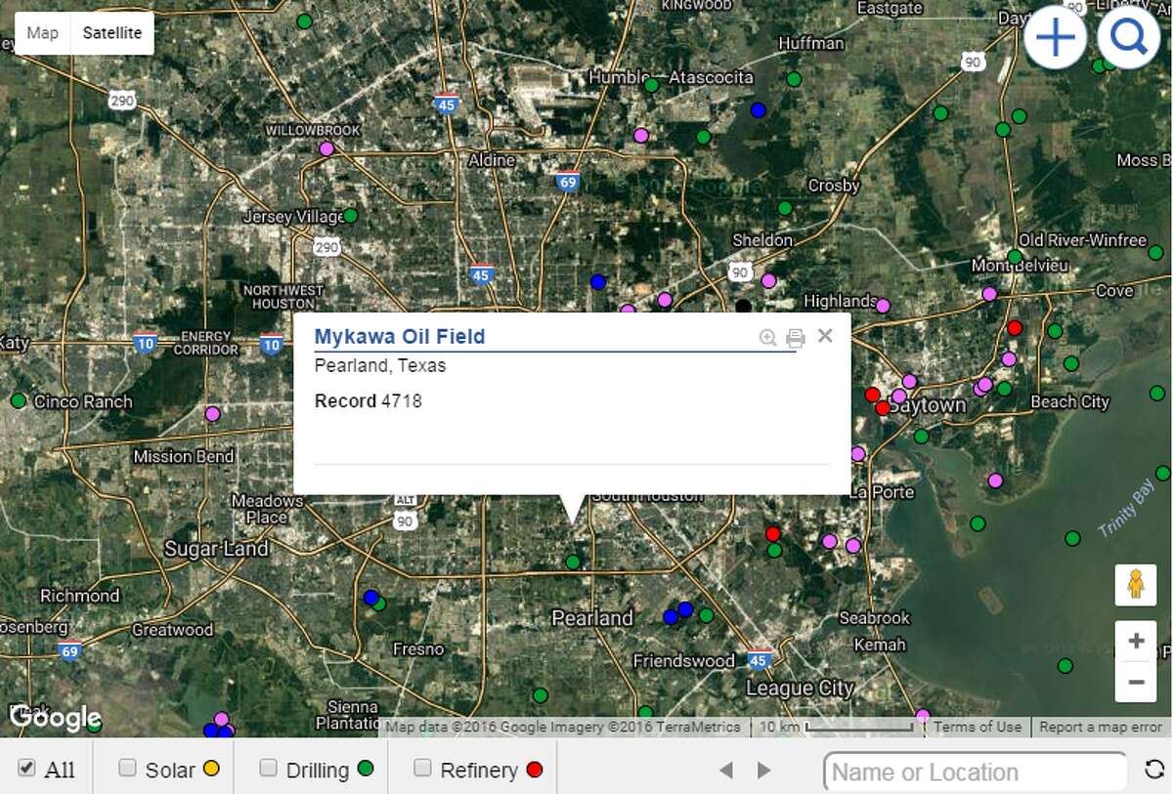1173x794 pixels.
Task: Enable the Drilling filter checkbox
Action: click(x=268, y=769)
